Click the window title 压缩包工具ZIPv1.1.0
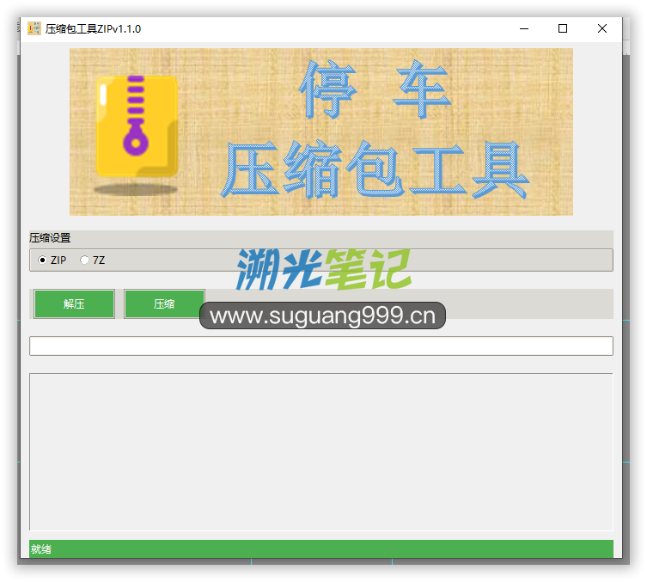 (94, 29)
